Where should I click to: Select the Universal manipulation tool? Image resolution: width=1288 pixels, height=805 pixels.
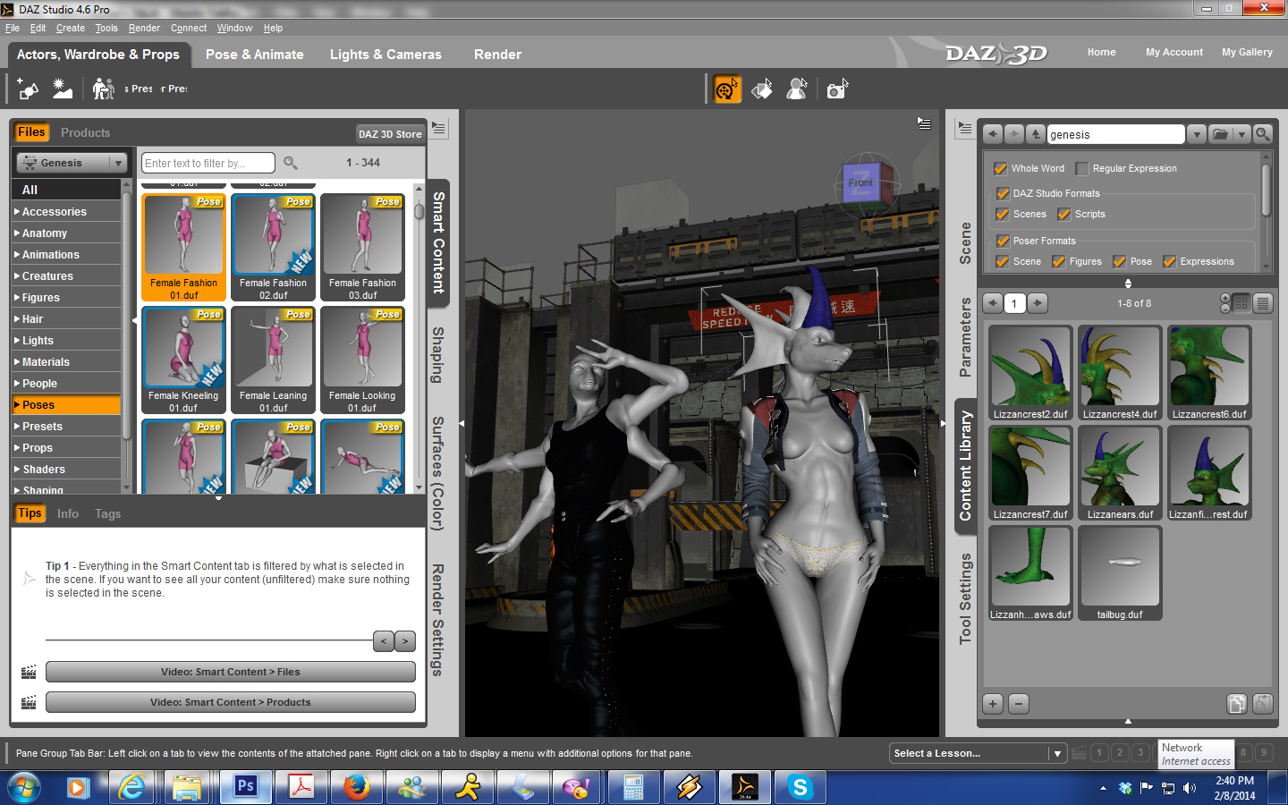click(727, 89)
